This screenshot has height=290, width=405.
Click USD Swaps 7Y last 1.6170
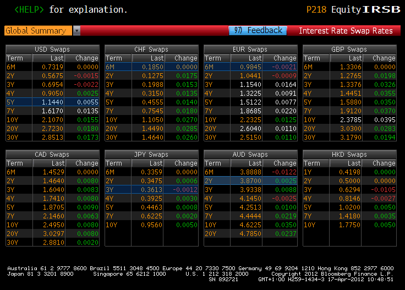52,111
